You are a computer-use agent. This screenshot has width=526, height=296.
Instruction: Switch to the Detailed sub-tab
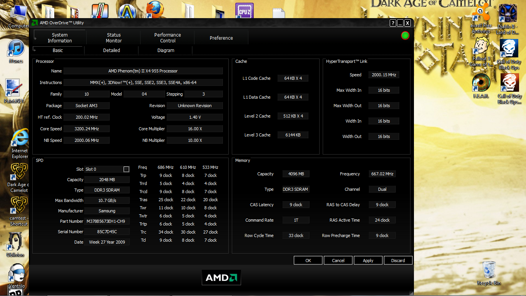[111, 50]
